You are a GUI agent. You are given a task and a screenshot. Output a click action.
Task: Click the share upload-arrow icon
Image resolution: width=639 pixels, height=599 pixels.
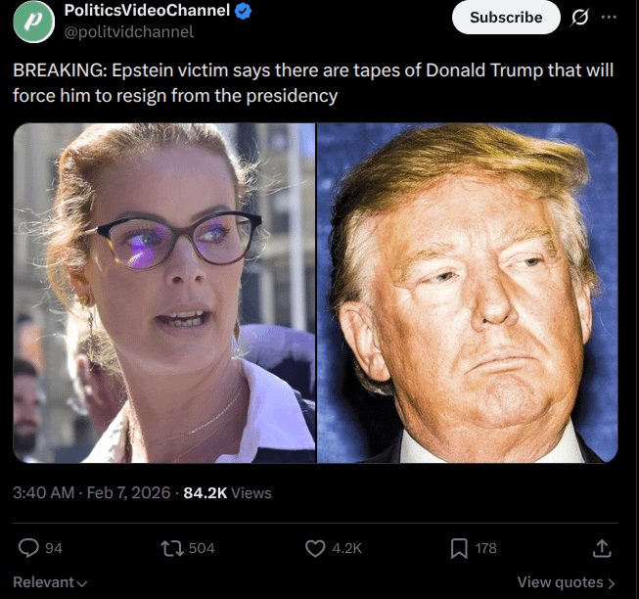603,548
